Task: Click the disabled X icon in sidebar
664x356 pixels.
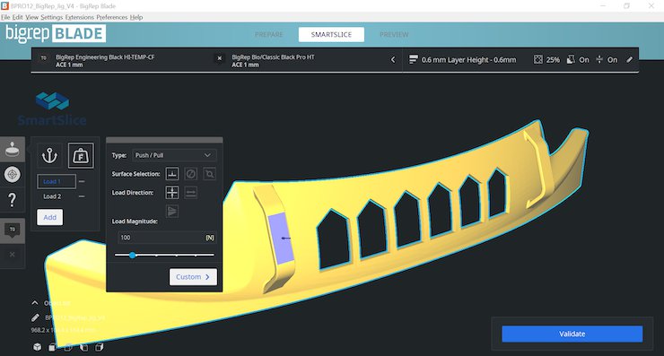Action: [x=13, y=255]
